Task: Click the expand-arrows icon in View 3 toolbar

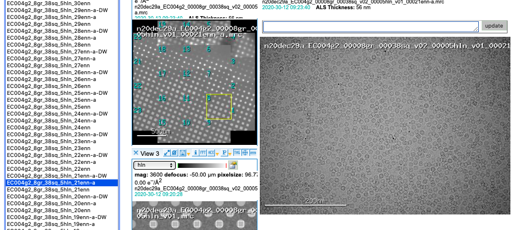Action: [x=167, y=153]
